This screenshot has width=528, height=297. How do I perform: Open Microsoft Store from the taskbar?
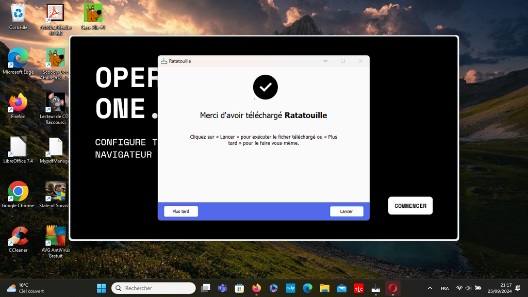tap(239, 288)
